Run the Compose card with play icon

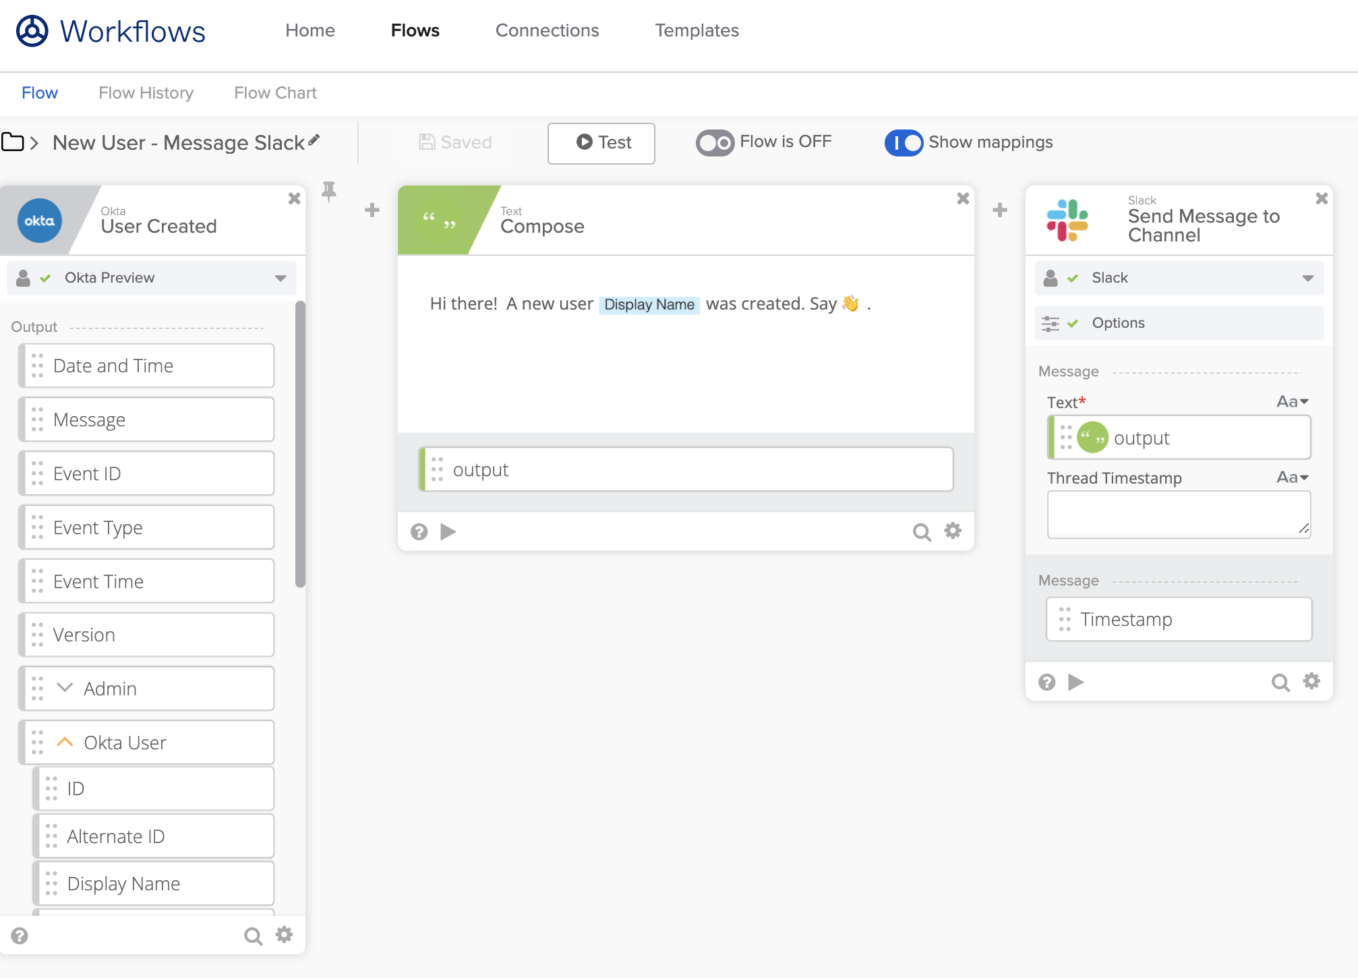click(x=448, y=532)
